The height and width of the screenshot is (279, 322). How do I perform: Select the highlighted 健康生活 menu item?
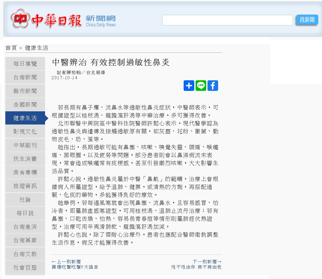pos(25,118)
